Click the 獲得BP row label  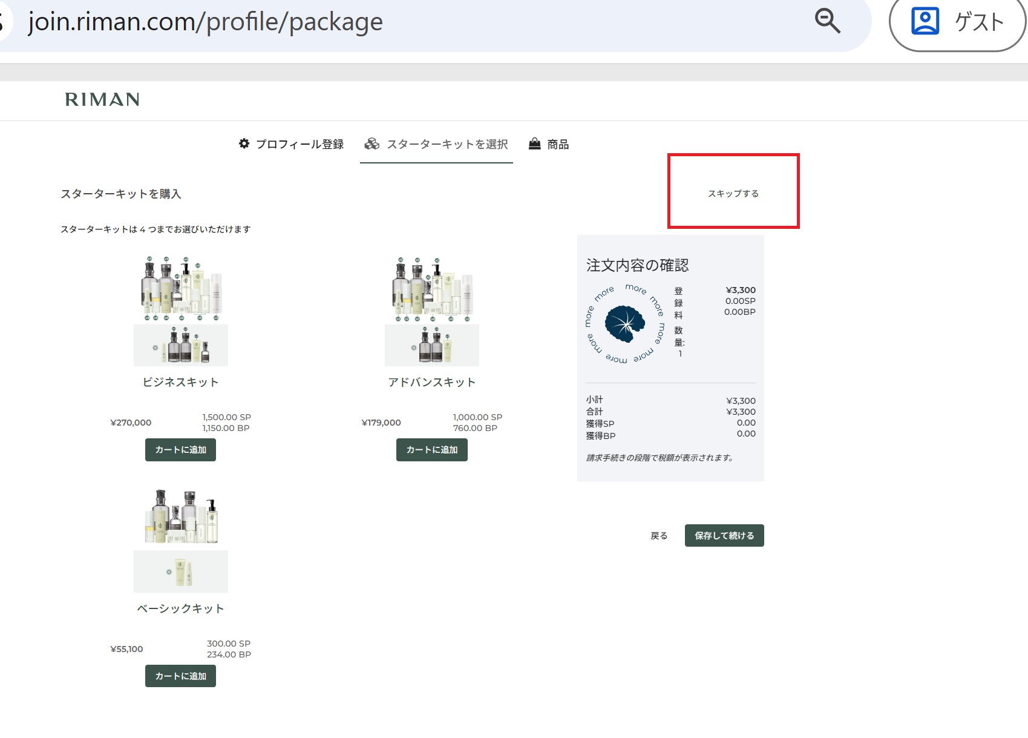(601, 435)
